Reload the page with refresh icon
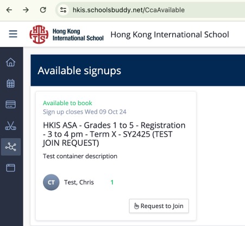This screenshot has height=226, width=245. (x=43, y=10)
